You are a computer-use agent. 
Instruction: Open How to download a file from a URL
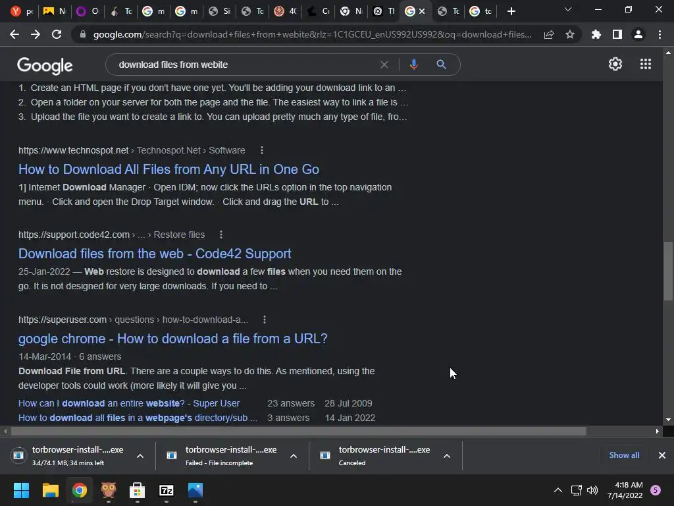click(173, 339)
